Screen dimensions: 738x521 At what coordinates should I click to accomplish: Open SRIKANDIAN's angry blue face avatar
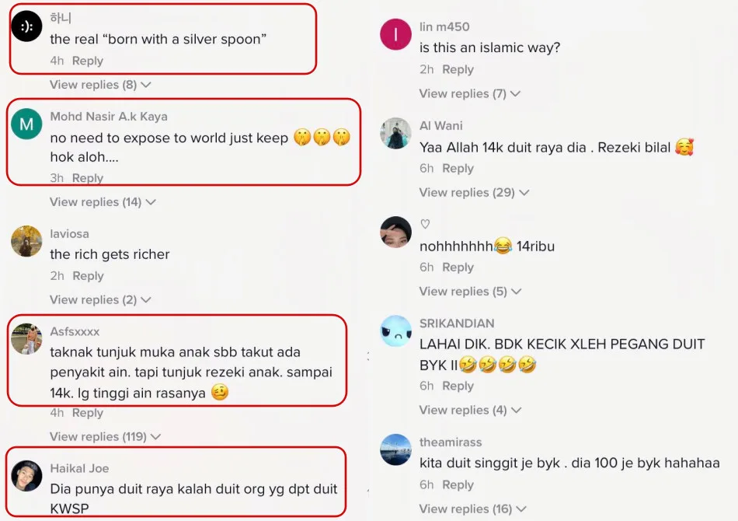[396, 330]
